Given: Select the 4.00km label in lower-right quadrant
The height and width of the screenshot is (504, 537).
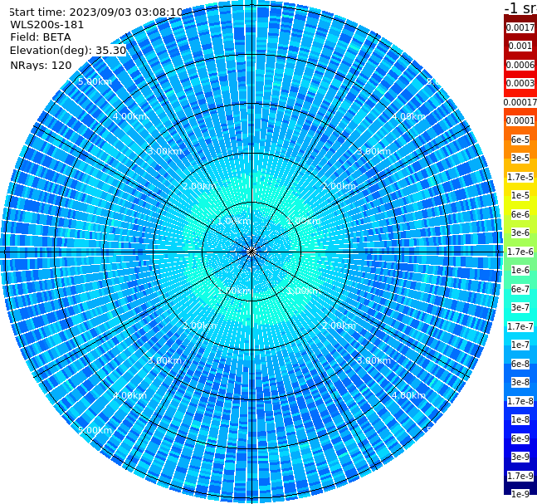Looking at the screenshot, I should pos(408,395).
